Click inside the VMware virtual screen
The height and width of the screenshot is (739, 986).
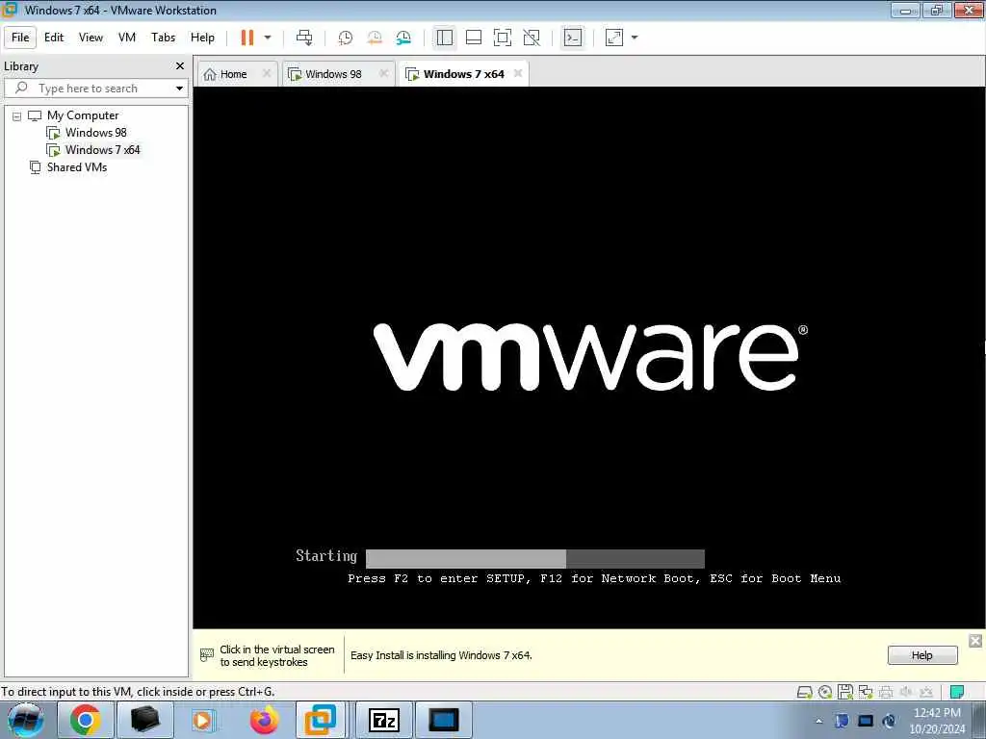pos(589,357)
